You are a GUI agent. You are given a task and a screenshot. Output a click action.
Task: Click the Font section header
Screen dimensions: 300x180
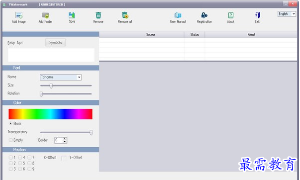51,68
